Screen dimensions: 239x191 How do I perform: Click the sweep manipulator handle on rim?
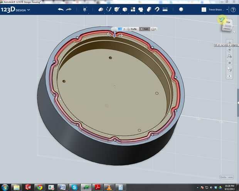115,35
